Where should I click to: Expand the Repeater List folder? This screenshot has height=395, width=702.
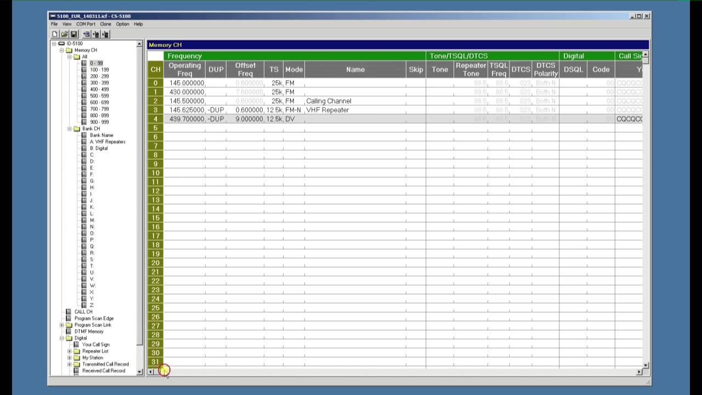(x=70, y=351)
